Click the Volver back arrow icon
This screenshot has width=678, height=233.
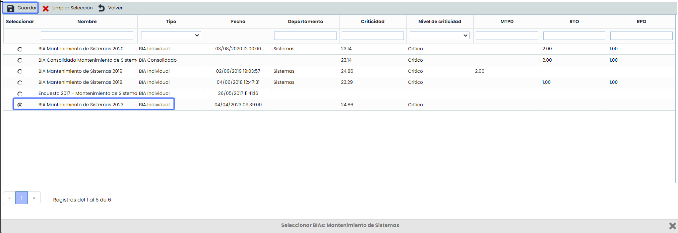102,8
